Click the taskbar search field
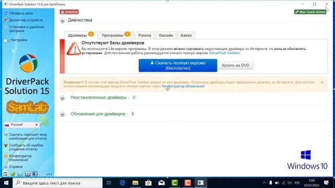The image size is (335, 188). (58, 183)
